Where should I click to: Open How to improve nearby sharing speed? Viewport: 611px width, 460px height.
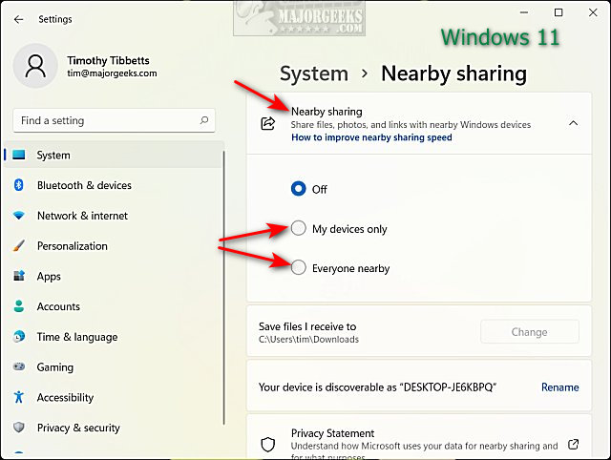click(371, 137)
